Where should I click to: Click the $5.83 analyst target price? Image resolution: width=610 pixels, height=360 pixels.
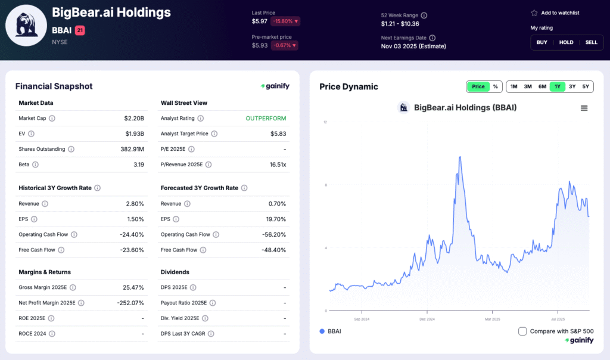click(278, 134)
